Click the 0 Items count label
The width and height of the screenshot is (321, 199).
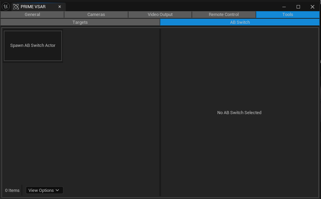pos(12,190)
